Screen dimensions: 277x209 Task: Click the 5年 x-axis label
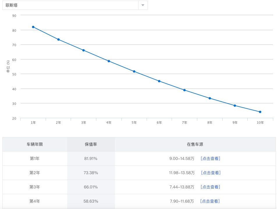134,122
